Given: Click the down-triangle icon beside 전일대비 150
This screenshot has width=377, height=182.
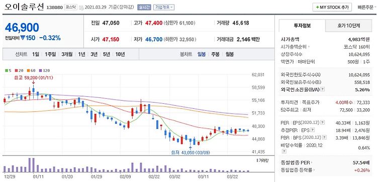Looking at the screenshot, I should 23,38.
